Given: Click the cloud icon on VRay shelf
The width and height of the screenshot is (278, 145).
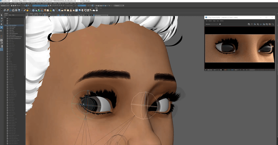Looking at the screenshot, I should [x=94, y=10].
